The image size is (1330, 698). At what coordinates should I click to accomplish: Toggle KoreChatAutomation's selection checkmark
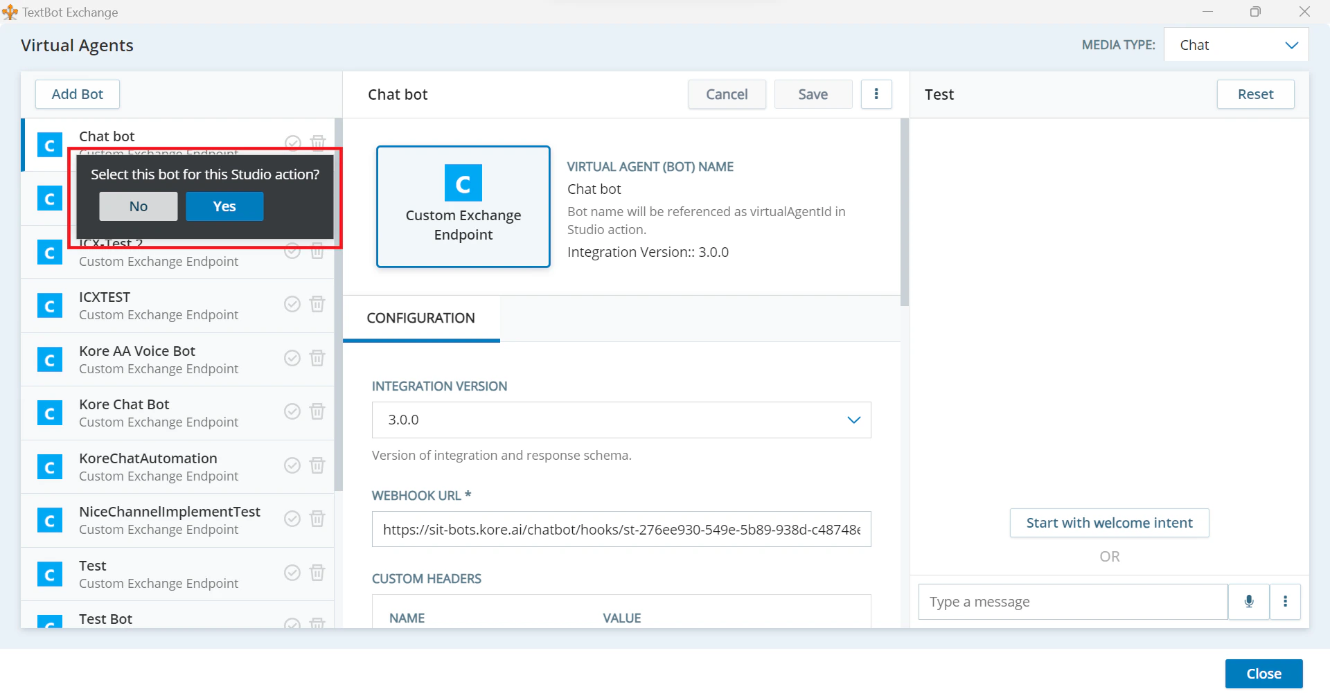tap(292, 465)
